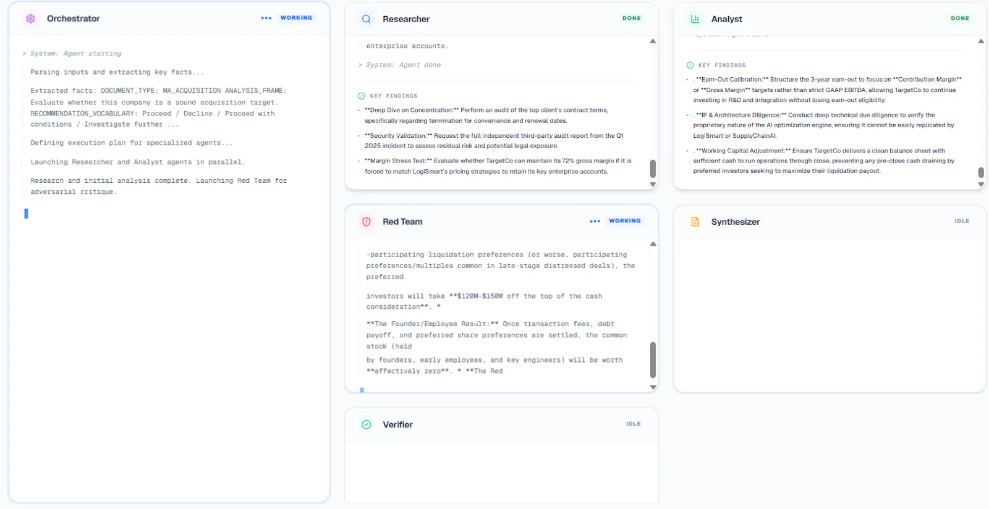Click the 'System: Agent starting' log line
Image resolution: width=989 pixels, height=509 pixels.
click(x=72, y=54)
